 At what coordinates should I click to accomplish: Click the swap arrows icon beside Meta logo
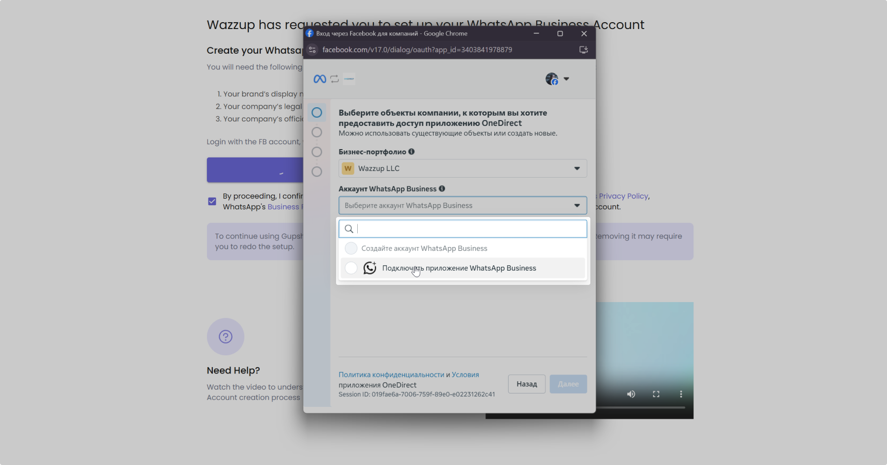point(335,79)
